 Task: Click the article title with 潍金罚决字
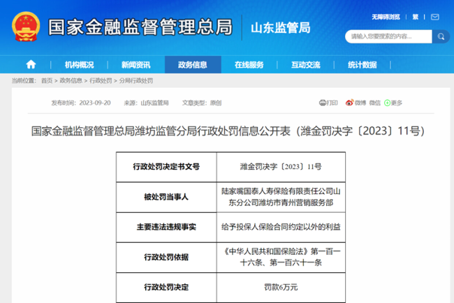228,131
